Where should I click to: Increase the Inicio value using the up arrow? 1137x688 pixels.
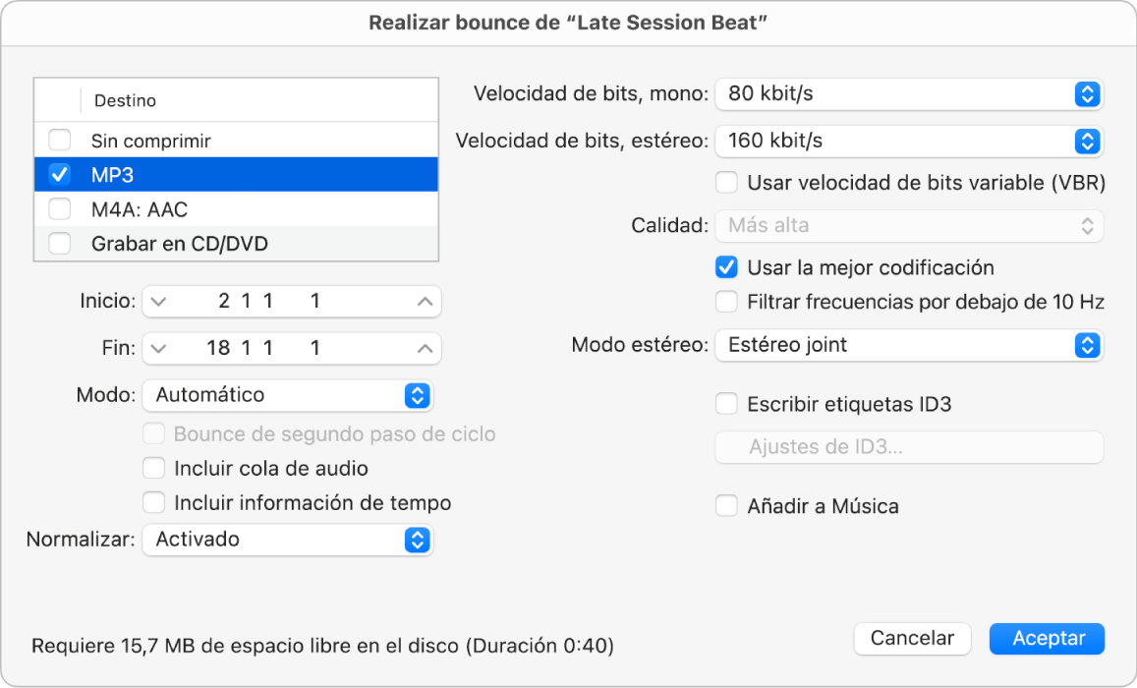click(x=424, y=301)
